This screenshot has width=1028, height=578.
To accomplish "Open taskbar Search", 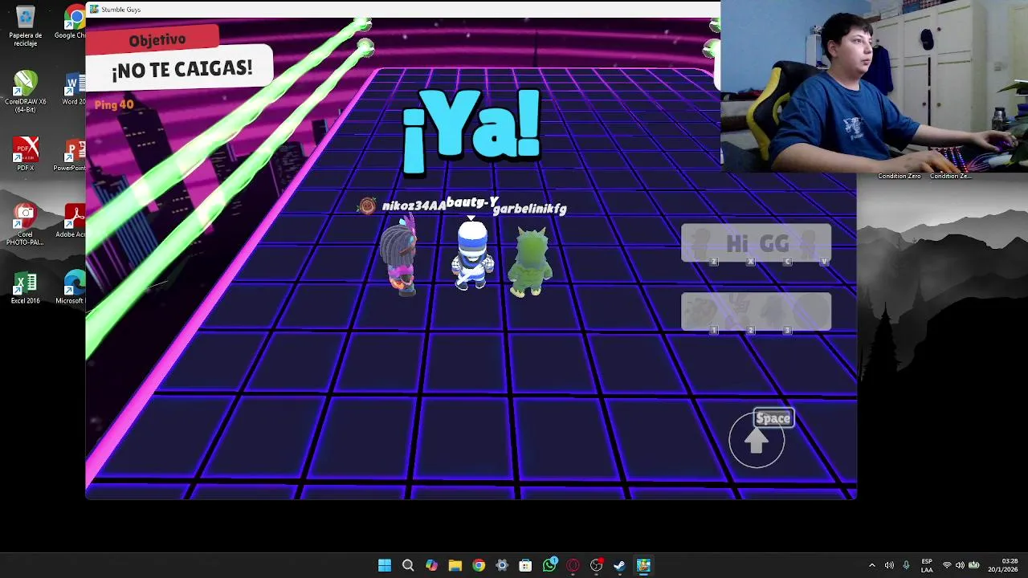I will (408, 565).
